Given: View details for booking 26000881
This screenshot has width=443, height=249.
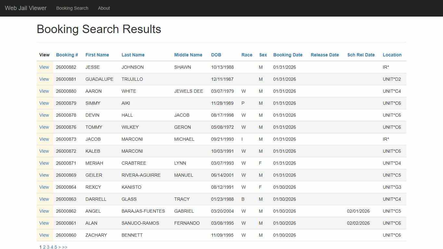Looking at the screenshot, I should 44,79.
